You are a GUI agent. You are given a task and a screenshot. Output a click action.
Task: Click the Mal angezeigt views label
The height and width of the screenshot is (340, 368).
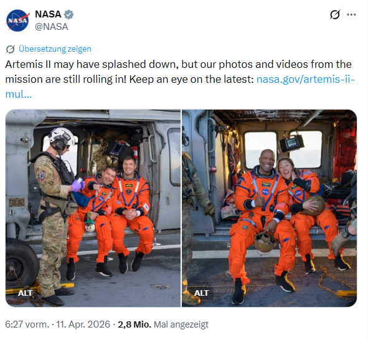(181, 324)
